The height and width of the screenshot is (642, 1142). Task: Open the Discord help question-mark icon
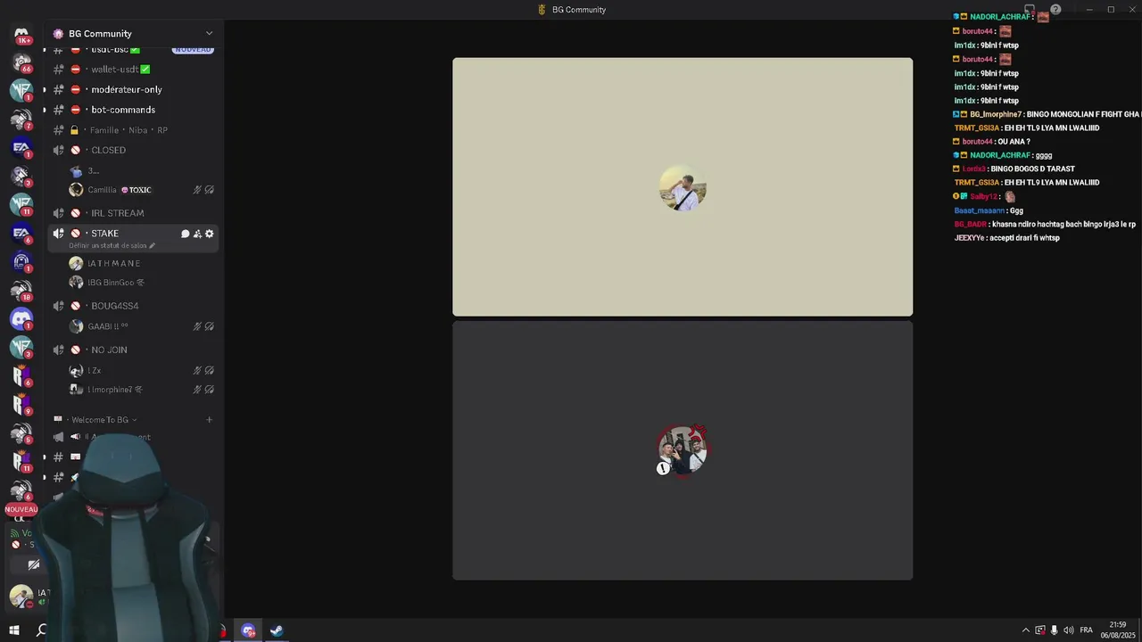click(x=1055, y=10)
